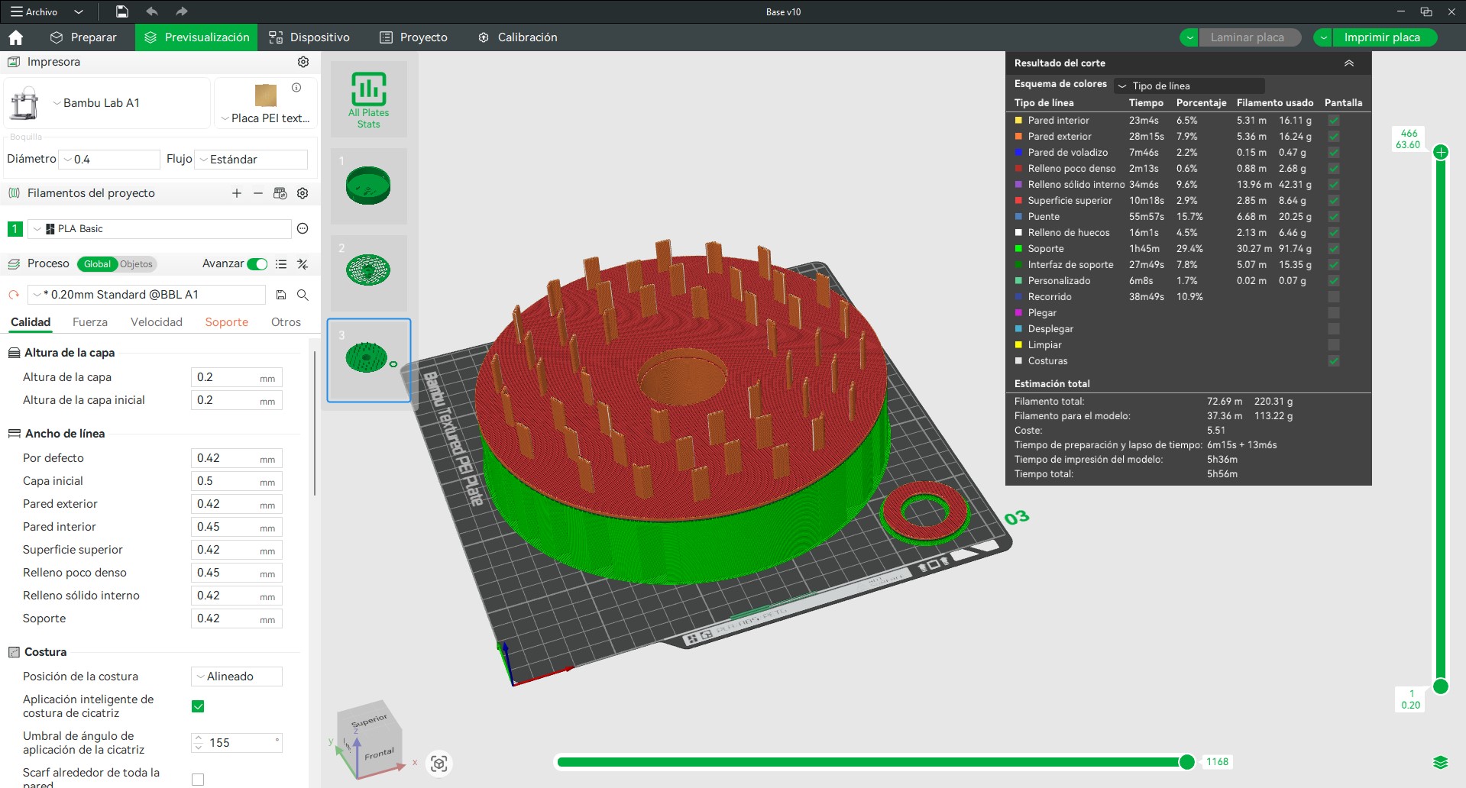
Task: Open the Velocidad settings tab
Action: (x=157, y=322)
